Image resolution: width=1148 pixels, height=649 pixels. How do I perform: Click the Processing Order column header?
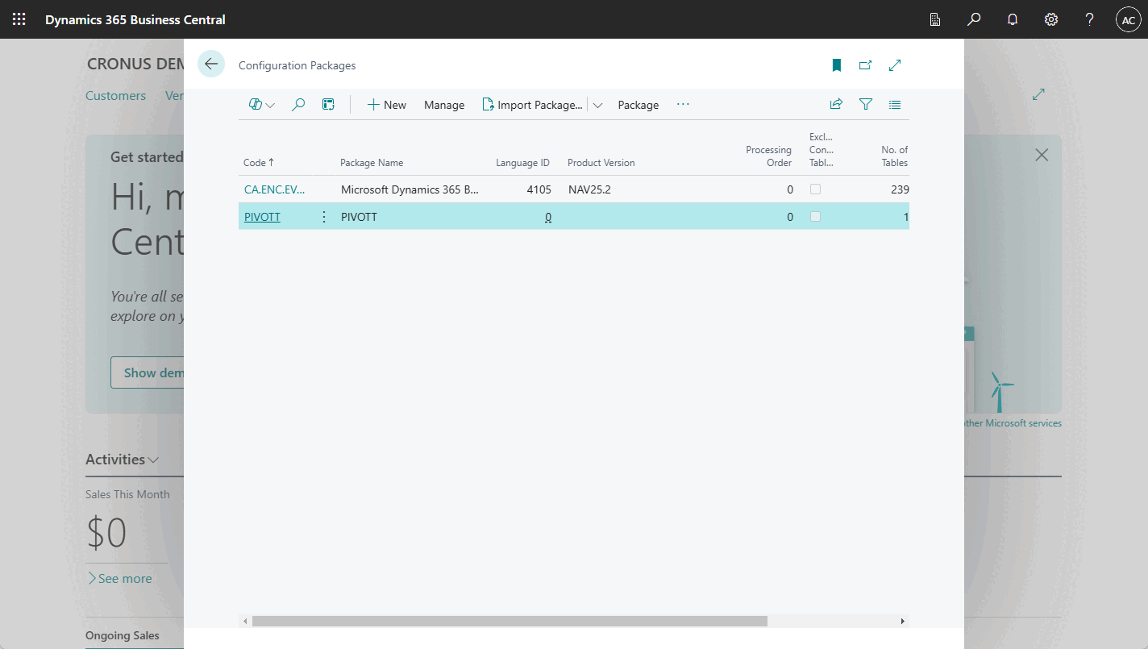769,156
